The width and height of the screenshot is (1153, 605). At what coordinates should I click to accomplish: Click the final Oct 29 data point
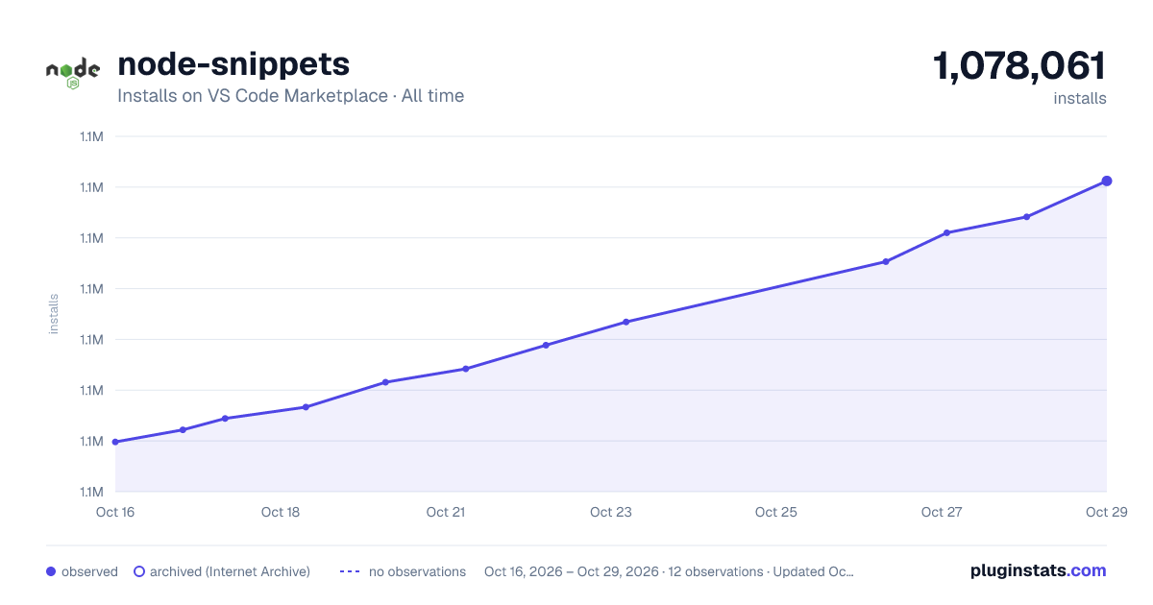click(1107, 181)
